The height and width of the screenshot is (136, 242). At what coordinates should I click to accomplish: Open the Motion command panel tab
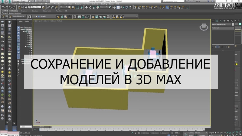[224, 21]
